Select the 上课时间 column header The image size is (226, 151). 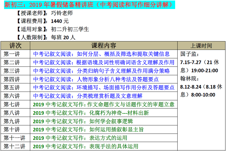[x=201, y=46]
